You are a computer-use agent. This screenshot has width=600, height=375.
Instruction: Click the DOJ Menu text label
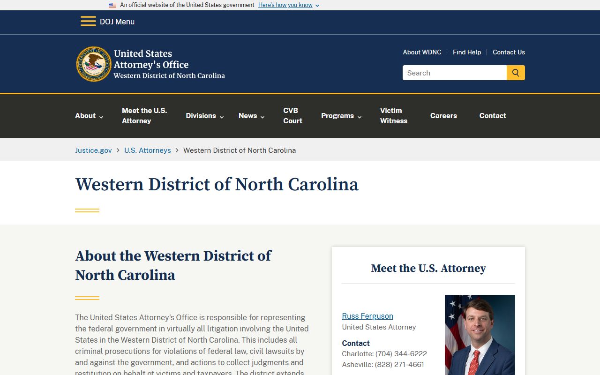[x=117, y=22]
